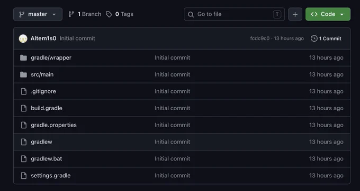View the 1 Commit history
This screenshot has width=360, height=191.
coord(326,39)
